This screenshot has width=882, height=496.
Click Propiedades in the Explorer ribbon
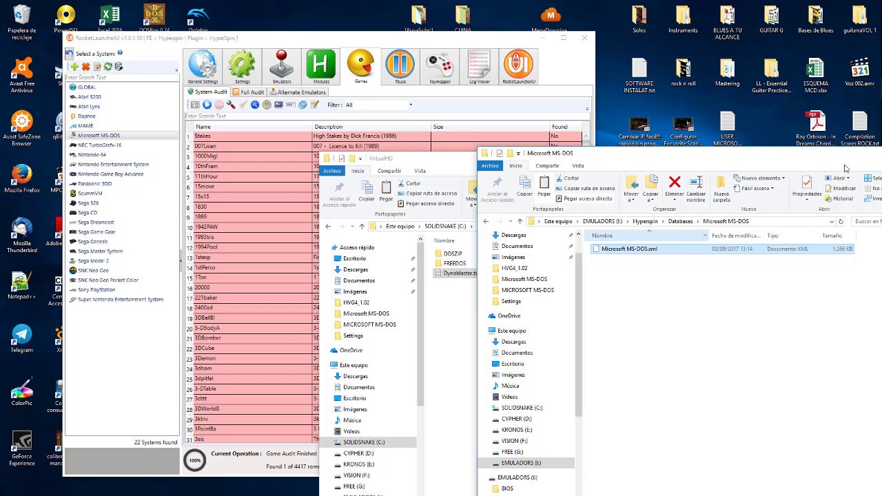pyautogui.click(x=806, y=187)
